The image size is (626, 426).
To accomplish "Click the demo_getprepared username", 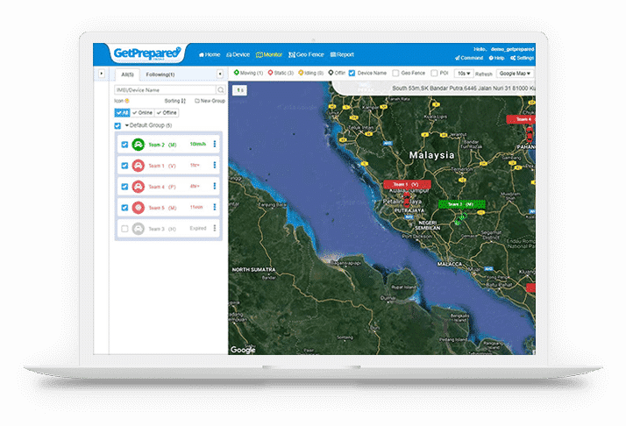I will coord(512,49).
